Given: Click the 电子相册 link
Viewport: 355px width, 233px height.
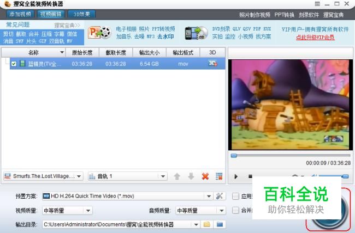Looking at the screenshot, I should pos(126,29).
